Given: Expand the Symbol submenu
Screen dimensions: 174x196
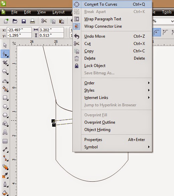Looking at the screenshot, I should (x=112, y=147).
